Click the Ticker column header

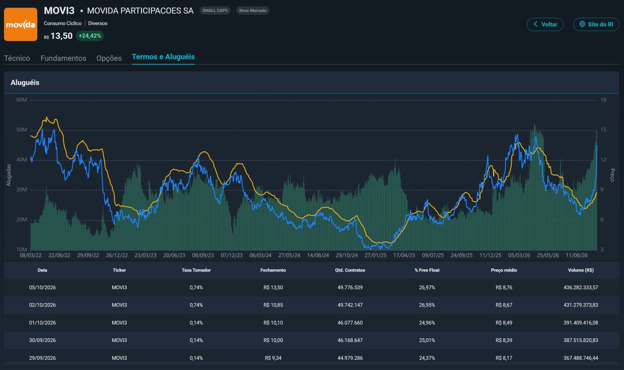[x=119, y=270]
